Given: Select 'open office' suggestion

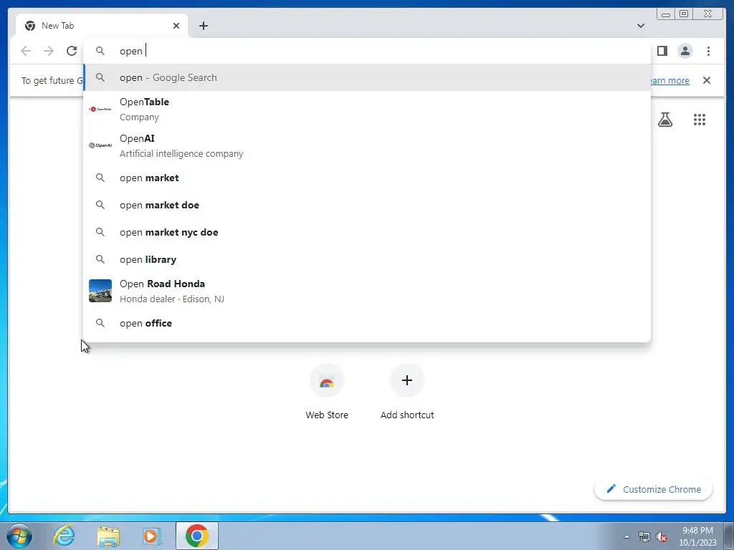Looking at the screenshot, I should tap(367, 323).
